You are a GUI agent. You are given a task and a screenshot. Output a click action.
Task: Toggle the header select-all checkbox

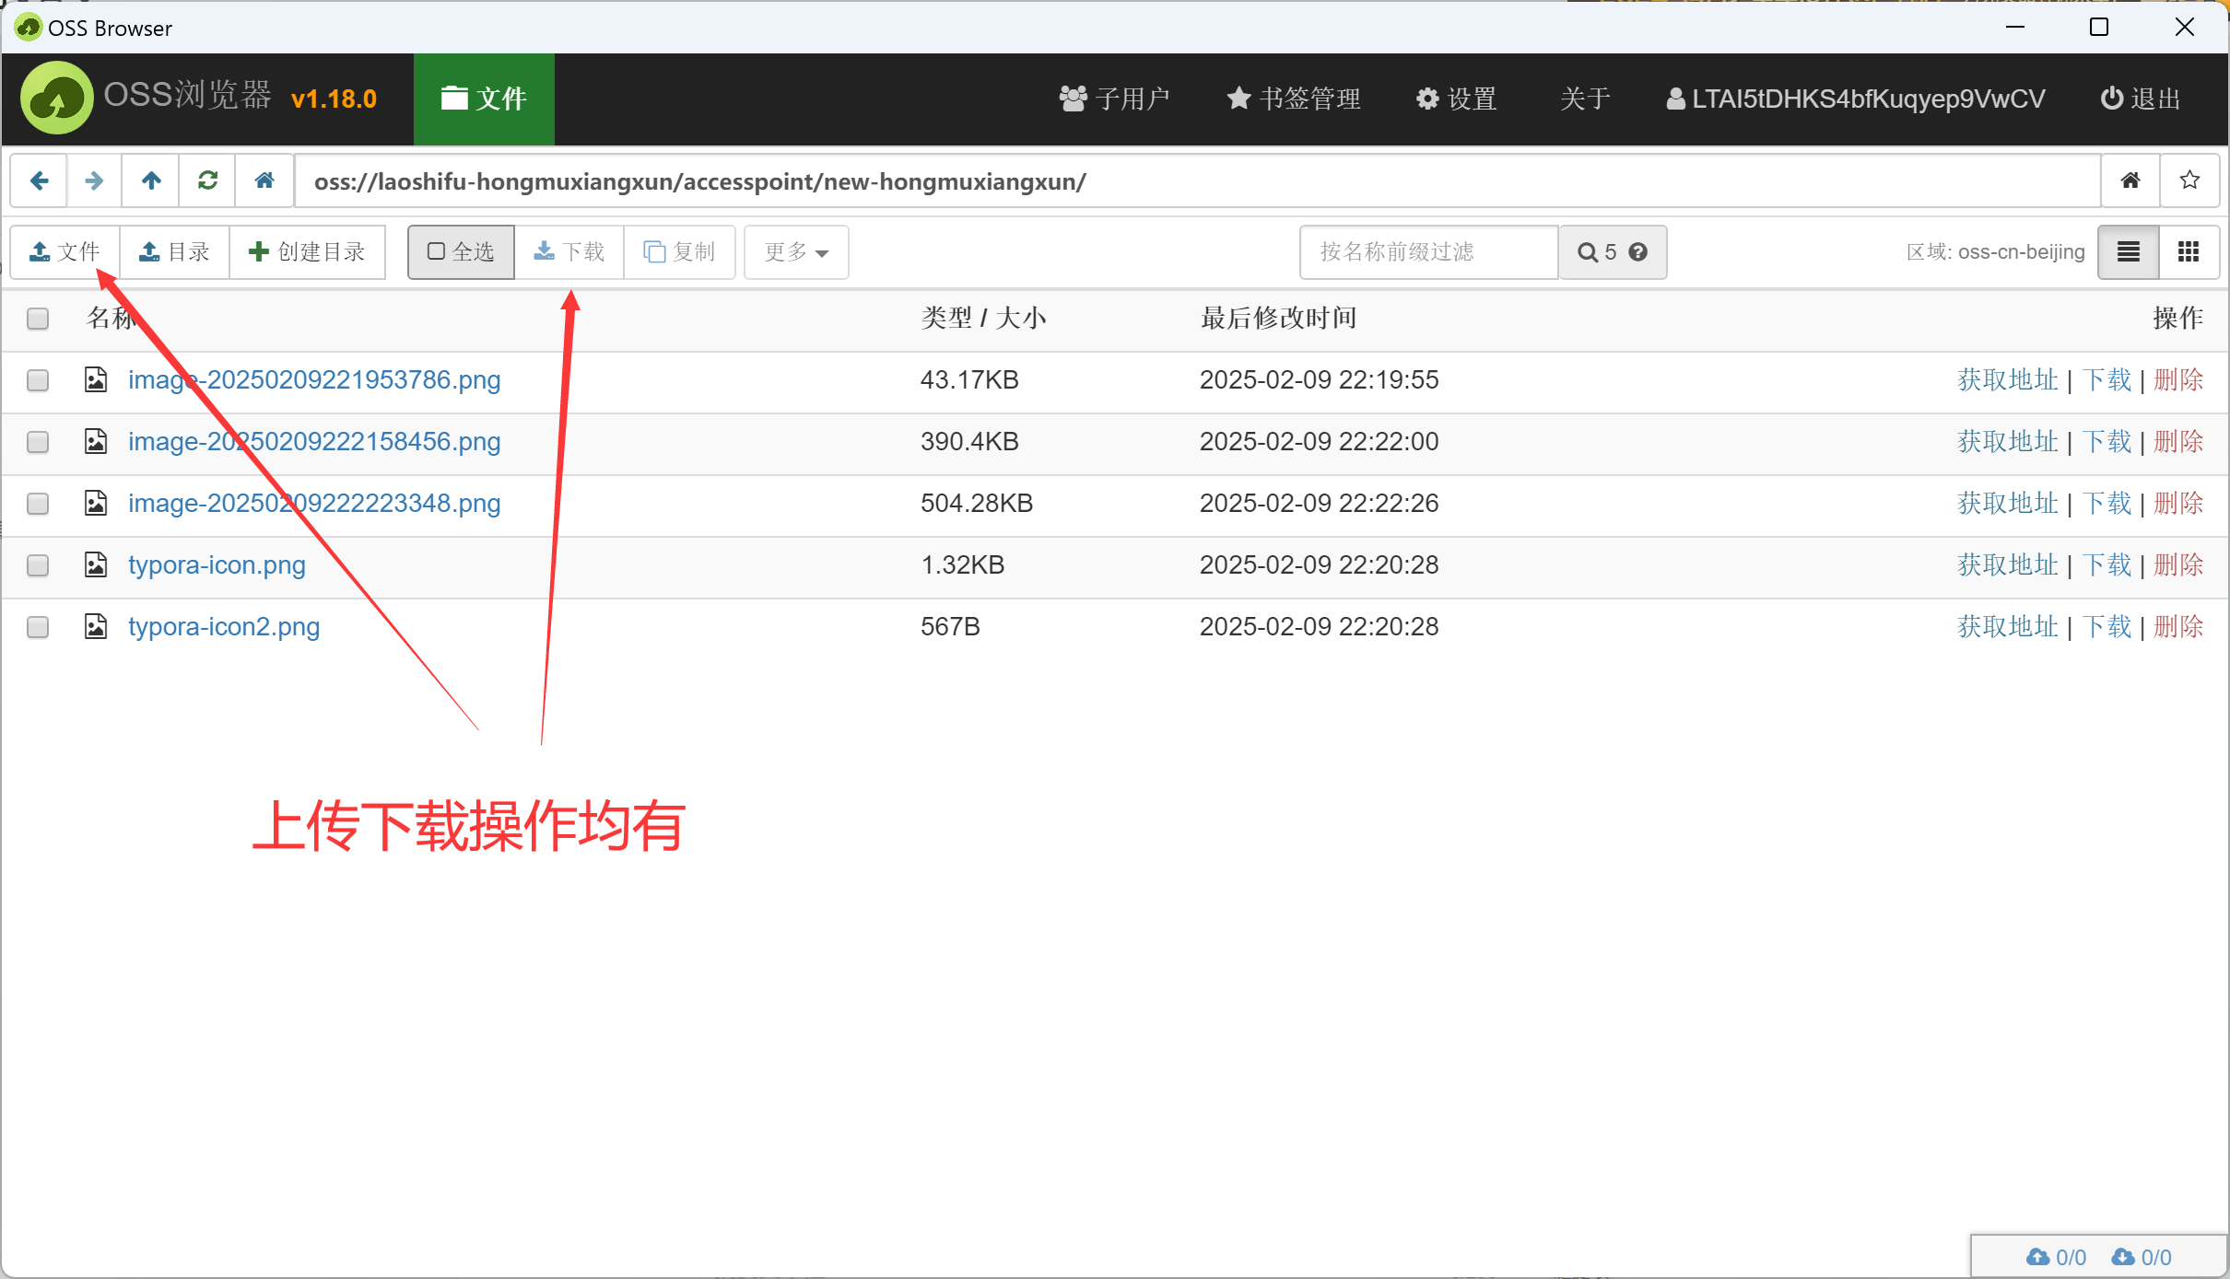tap(38, 319)
